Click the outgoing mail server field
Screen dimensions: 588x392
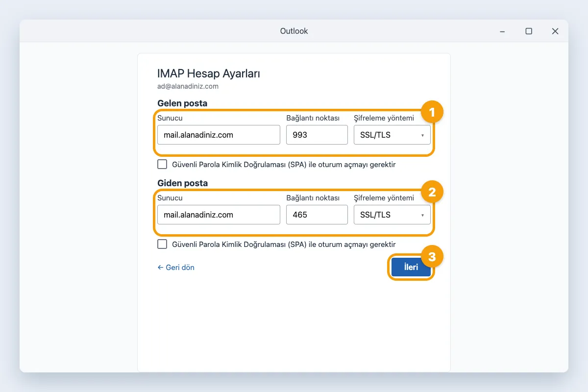click(219, 215)
